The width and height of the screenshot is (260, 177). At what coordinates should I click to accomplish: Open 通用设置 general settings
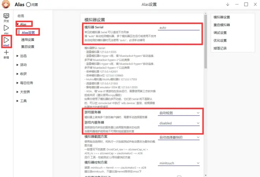click(28, 40)
